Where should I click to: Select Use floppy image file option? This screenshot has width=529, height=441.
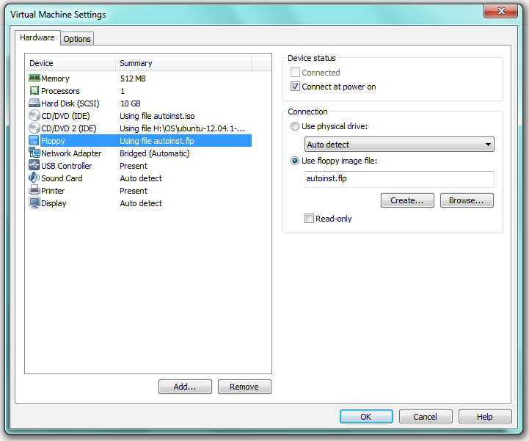point(295,161)
